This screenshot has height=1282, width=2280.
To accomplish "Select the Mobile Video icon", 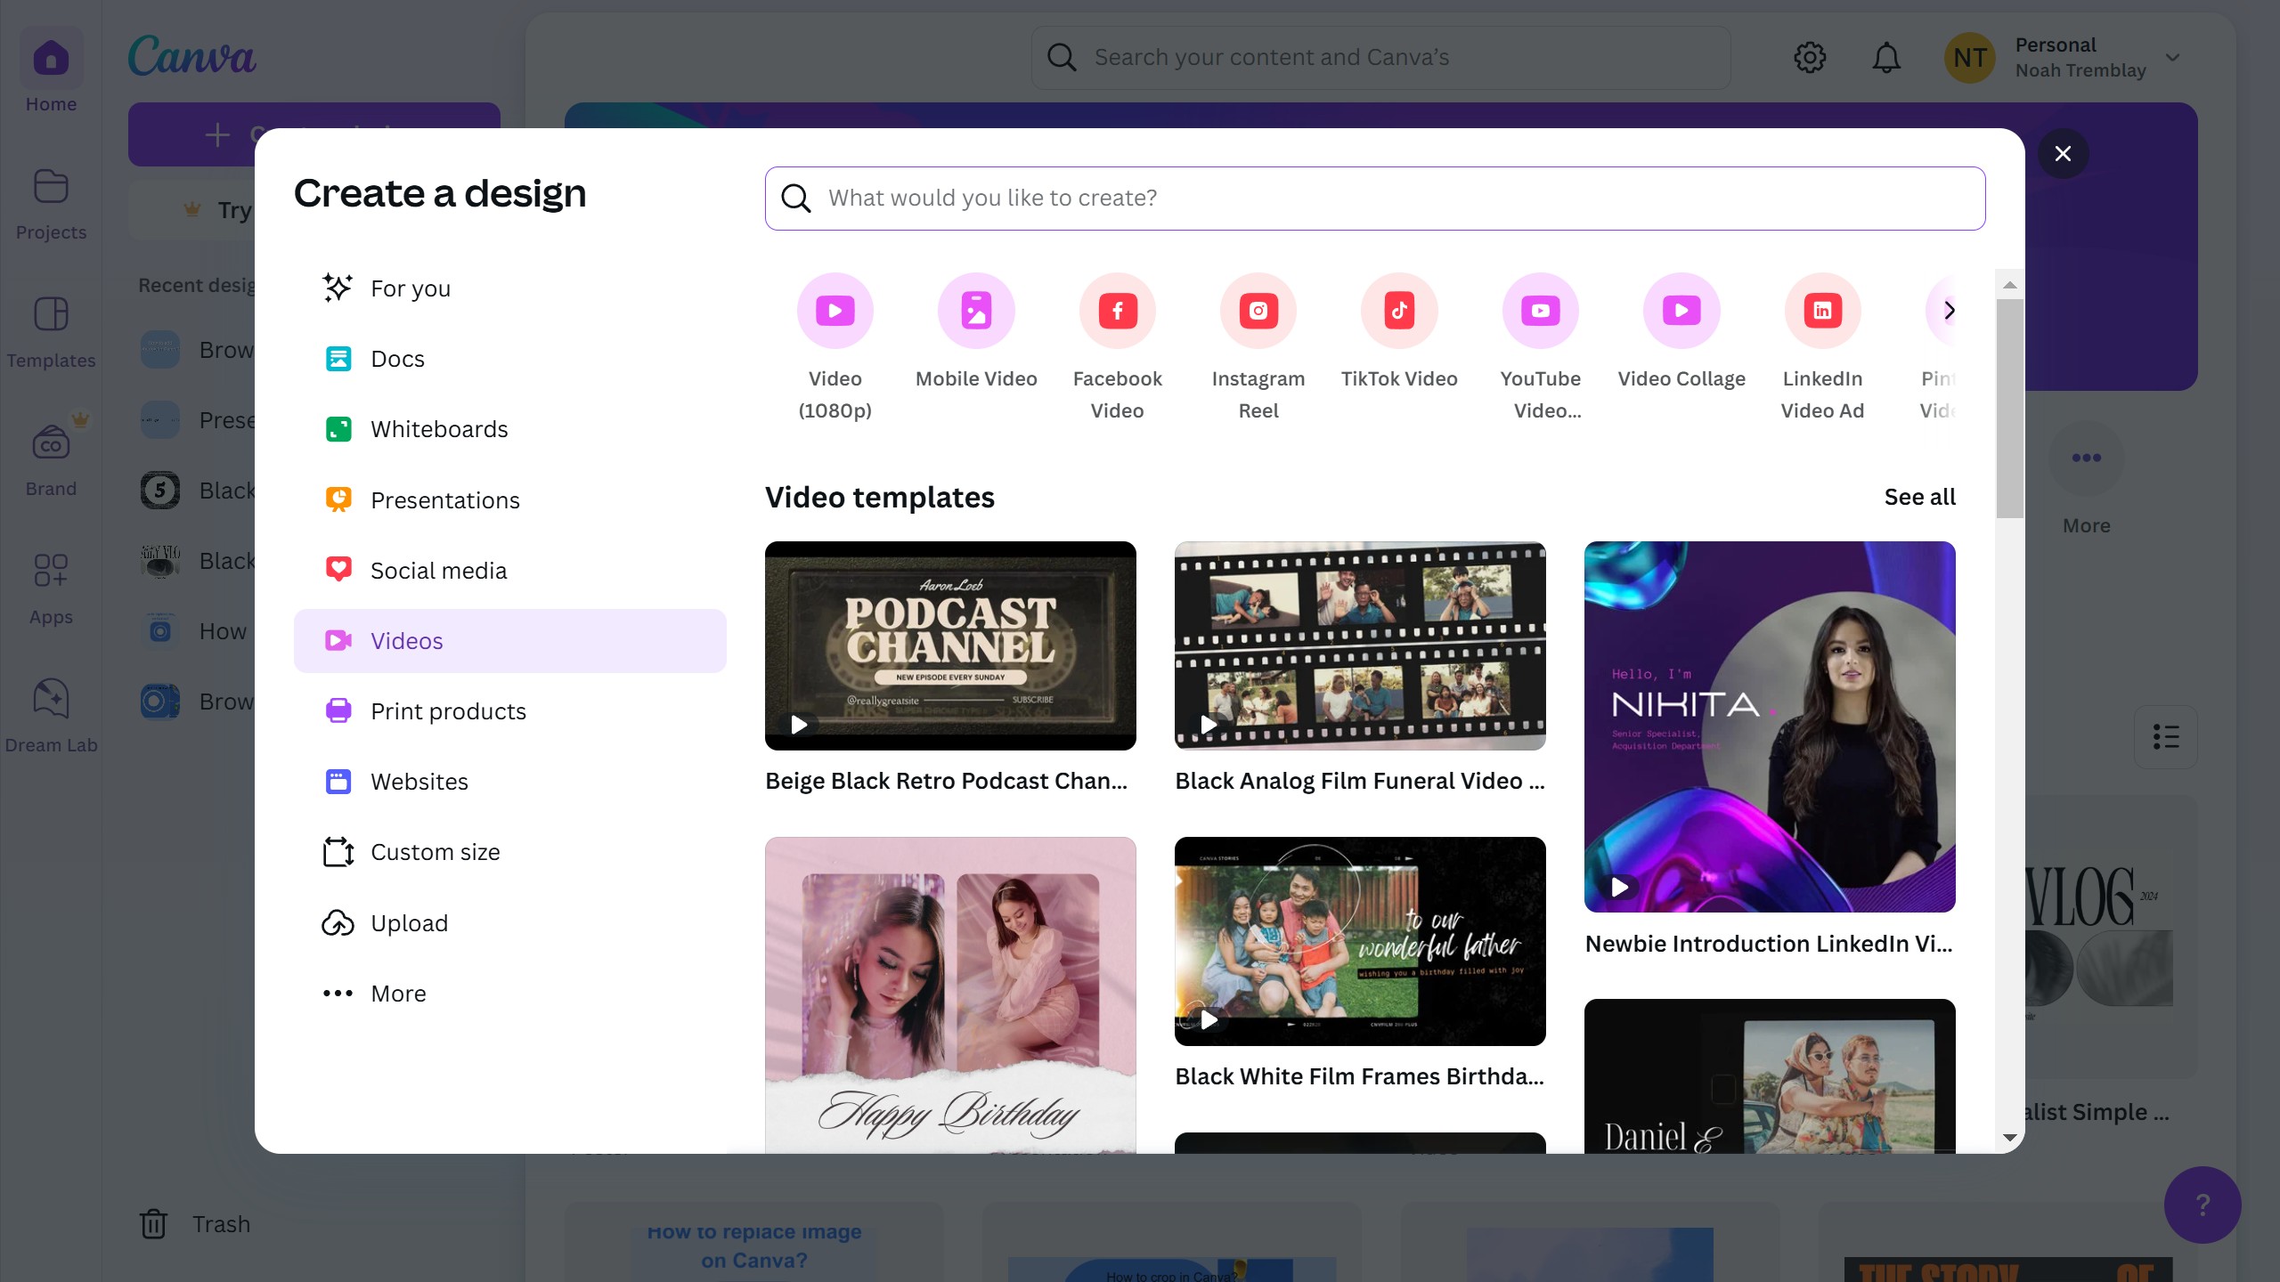I will pyautogui.click(x=976, y=311).
